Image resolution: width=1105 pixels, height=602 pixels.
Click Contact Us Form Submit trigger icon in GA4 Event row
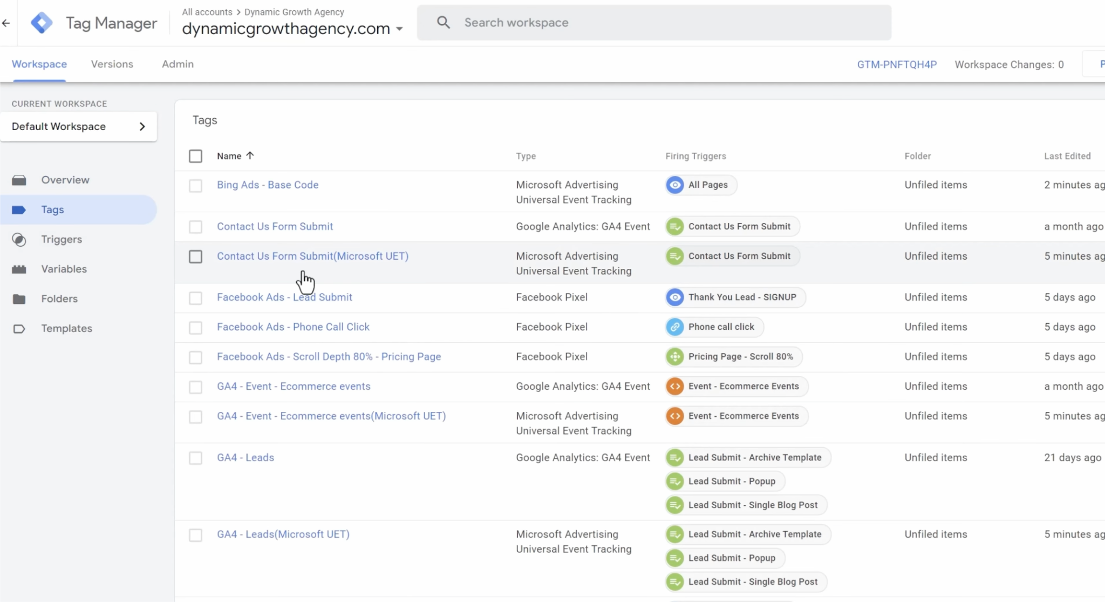click(x=675, y=226)
